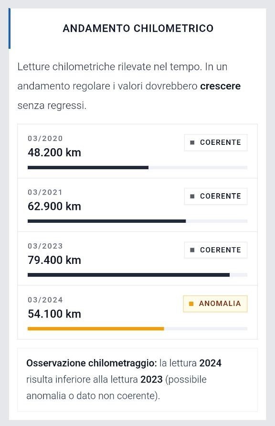Screen dimensions: 275x426
Task: Select the ANDAMENTO CHILOMETRICO header
Action: (x=137, y=28)
